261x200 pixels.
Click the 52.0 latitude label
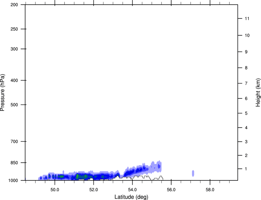tap(94, 190)
